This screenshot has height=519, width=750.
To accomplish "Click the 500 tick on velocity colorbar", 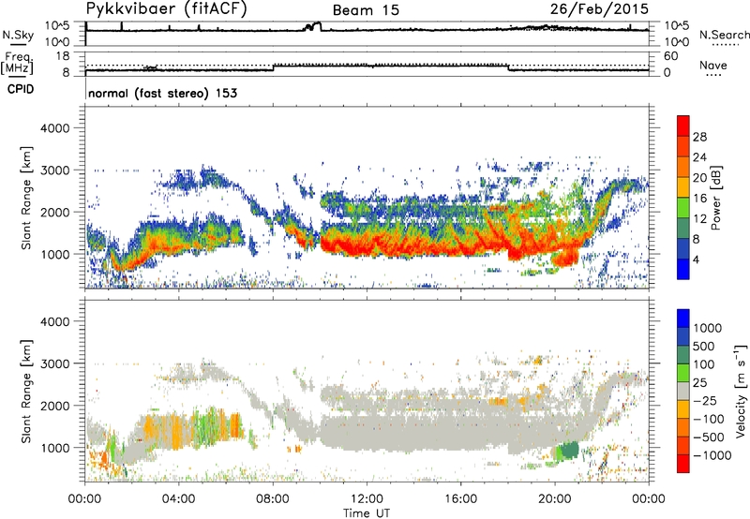I will click(x=704, y=346).
